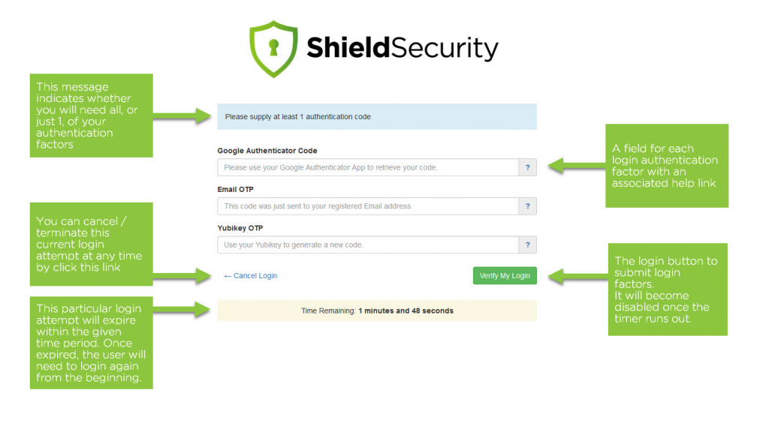Screen dimensions: 769x432
Task: Click the green note describing the login button
Action: [x=668, y=289]
